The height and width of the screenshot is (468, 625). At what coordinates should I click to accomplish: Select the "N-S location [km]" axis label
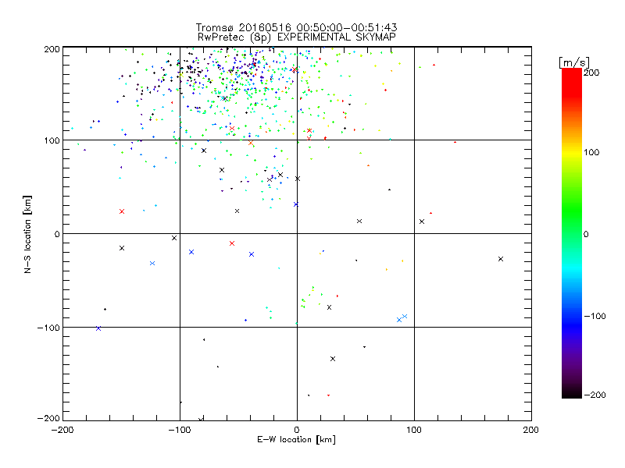(27, 234)
